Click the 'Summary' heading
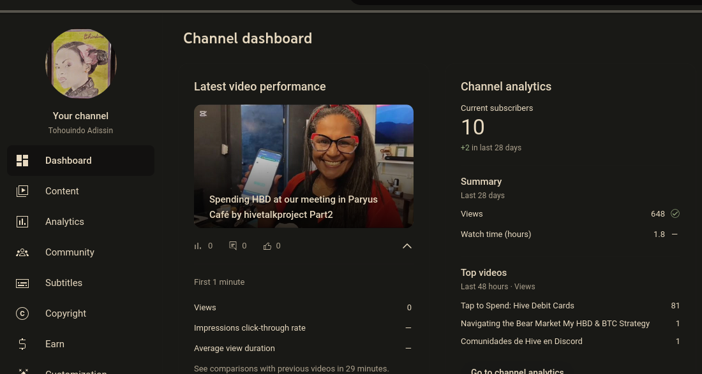 481,182
